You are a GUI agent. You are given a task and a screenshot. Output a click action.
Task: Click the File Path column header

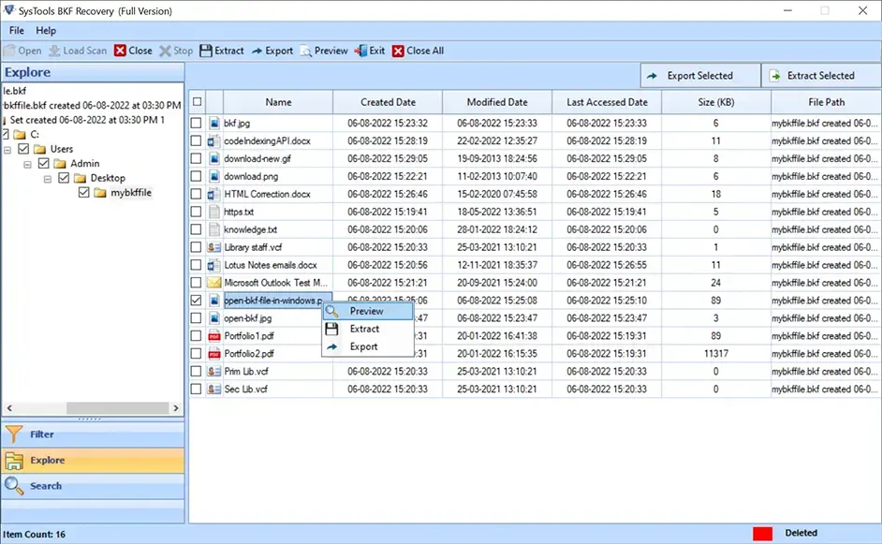click(827, 102)
